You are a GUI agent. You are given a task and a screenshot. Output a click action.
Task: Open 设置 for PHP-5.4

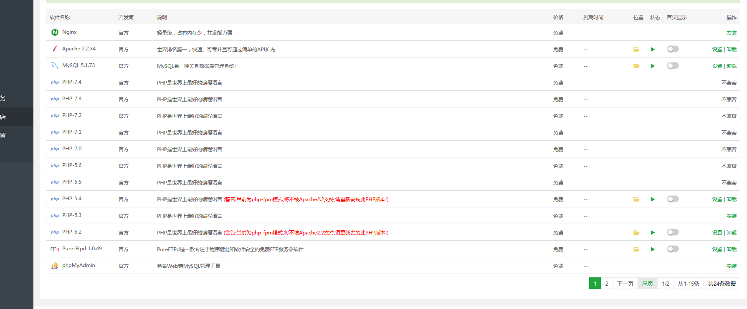pyautogui.click(x=717, y=199)
